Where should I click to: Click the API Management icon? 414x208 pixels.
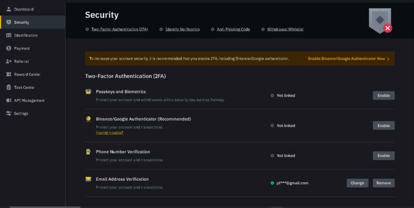tap(9, 100)
